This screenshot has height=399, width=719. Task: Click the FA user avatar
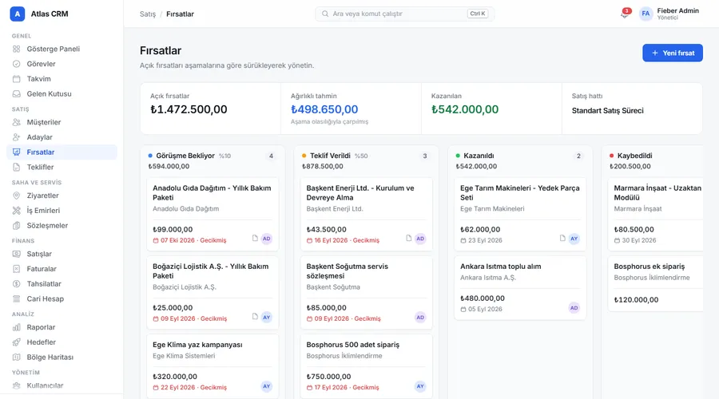pyautogui.click(x=646, y=14)
